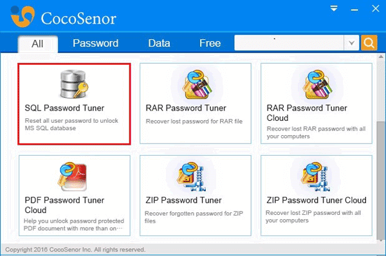Select the RAR Password Tuner Cloud icon

pos(318,84)
